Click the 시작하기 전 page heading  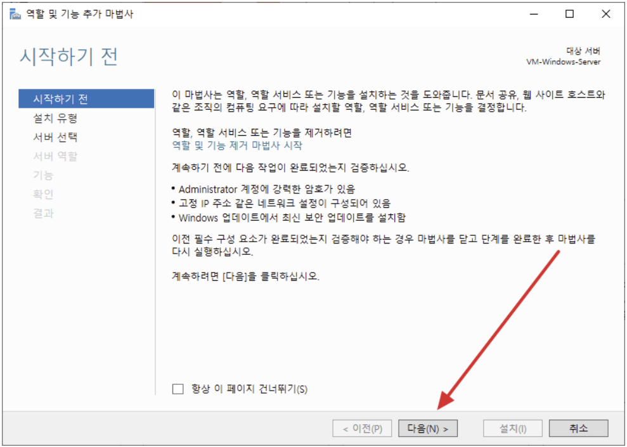(x=68, y=56)
